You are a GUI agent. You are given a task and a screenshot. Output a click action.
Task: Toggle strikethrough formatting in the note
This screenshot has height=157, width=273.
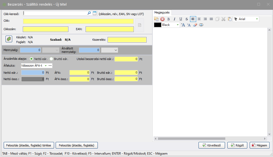coord(187,19)
